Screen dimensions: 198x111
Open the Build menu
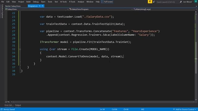[28, 2]
